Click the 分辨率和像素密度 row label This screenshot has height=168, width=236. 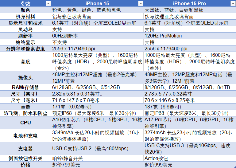25,49
